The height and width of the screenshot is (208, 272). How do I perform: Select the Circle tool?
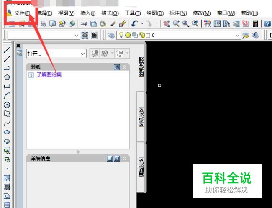pyautogui.click(x=7, y=105)
